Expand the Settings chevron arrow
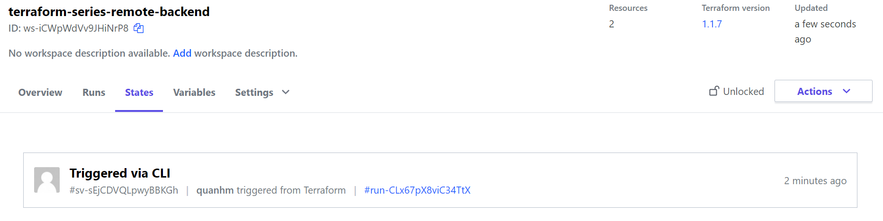Image resolution: width=883 pixels, height=221 pixels. tap(286, 92)
